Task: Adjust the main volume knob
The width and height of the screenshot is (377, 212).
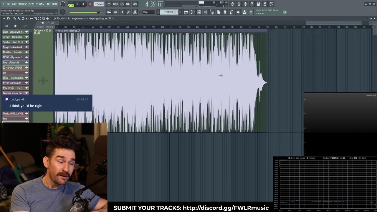Action: [63, 4]
